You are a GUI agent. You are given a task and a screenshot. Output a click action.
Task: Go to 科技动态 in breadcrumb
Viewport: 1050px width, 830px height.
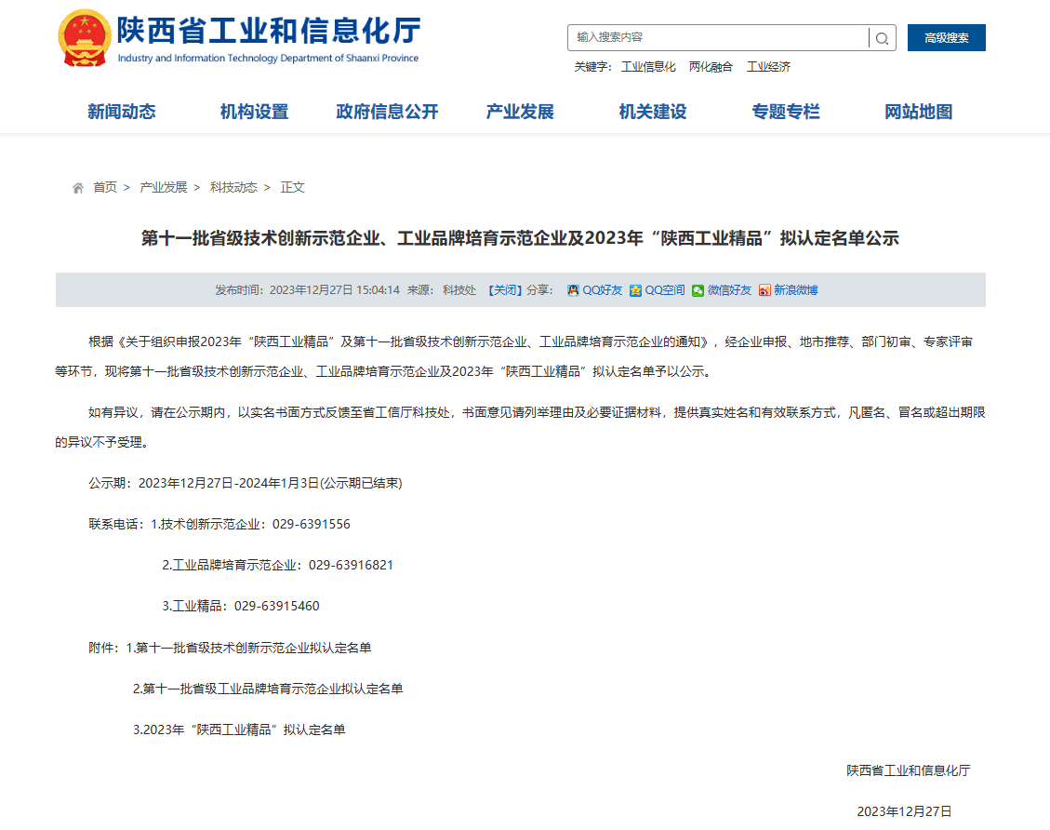coord(233,188)
